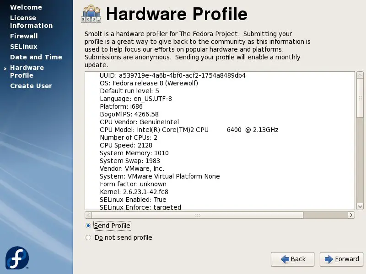This screenshot has width=366, height=274.
Task: Select the Date and Time step
Action: [x=36, y=57]
